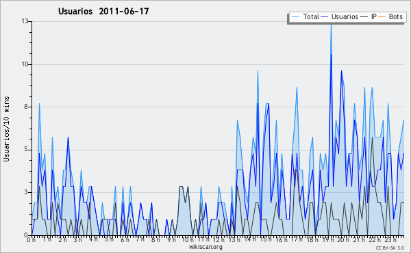Click the dark gray line swatch beside IP
The image size is (411, 253).
(x=364, y=17)
